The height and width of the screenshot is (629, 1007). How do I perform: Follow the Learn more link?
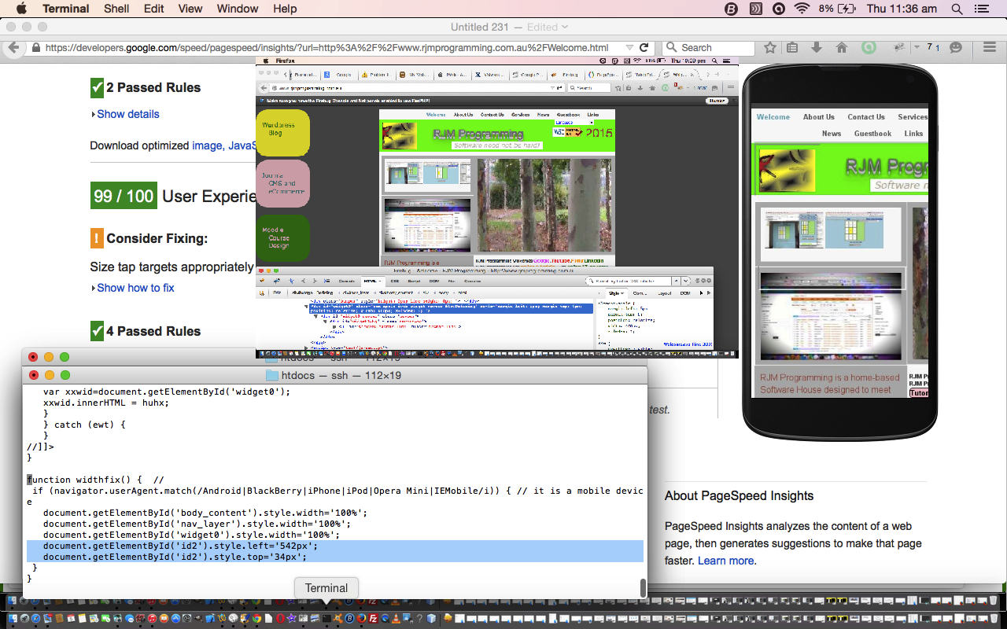(725, 561)
